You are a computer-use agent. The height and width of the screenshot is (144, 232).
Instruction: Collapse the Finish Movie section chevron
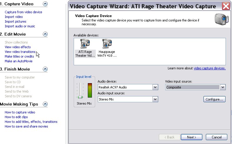(45, 69)
